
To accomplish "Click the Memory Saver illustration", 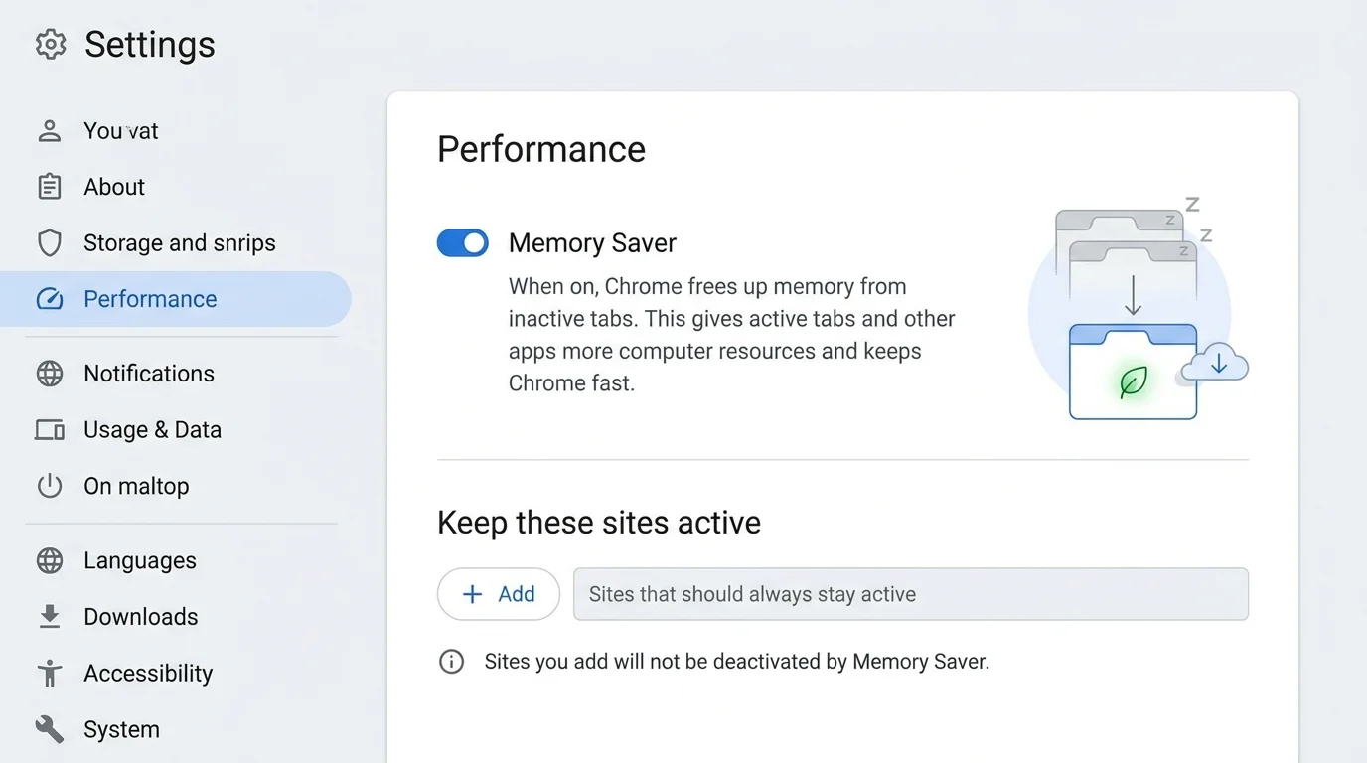I will point(1138,310).
